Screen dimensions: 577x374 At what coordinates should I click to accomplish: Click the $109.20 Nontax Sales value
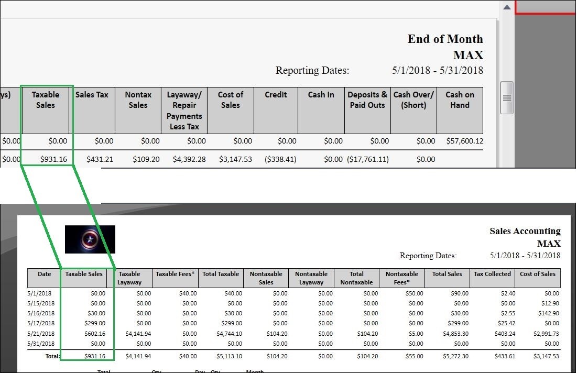[x=146, y=159]
